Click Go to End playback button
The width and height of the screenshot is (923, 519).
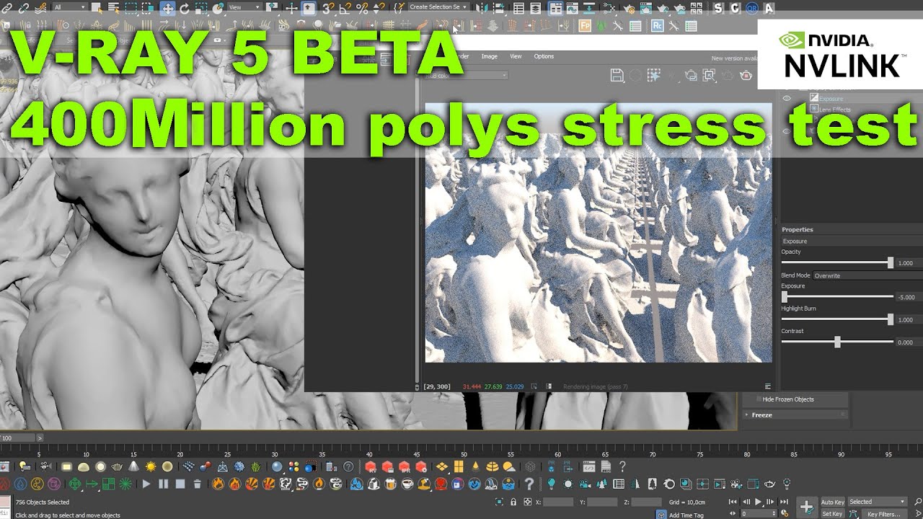784,502
